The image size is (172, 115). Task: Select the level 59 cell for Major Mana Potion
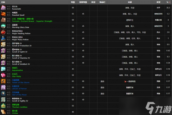click(x=73, y=38)
